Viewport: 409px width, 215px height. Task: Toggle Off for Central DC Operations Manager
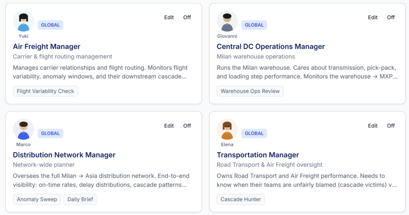(x=391, y=18)
